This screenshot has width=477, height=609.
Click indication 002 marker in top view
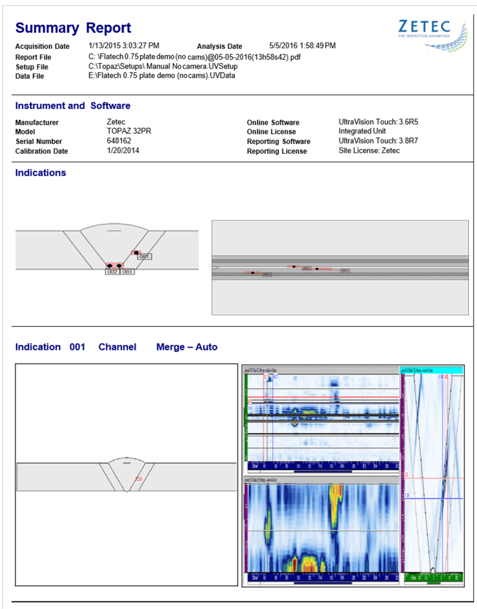click(x=294, y=266)
